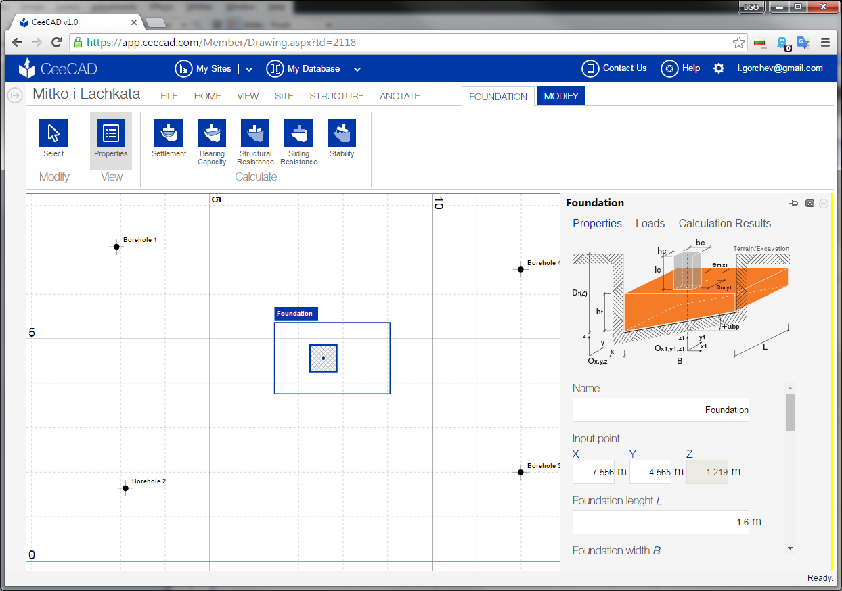Click the Google Translate extension icon

click(803, 42)
